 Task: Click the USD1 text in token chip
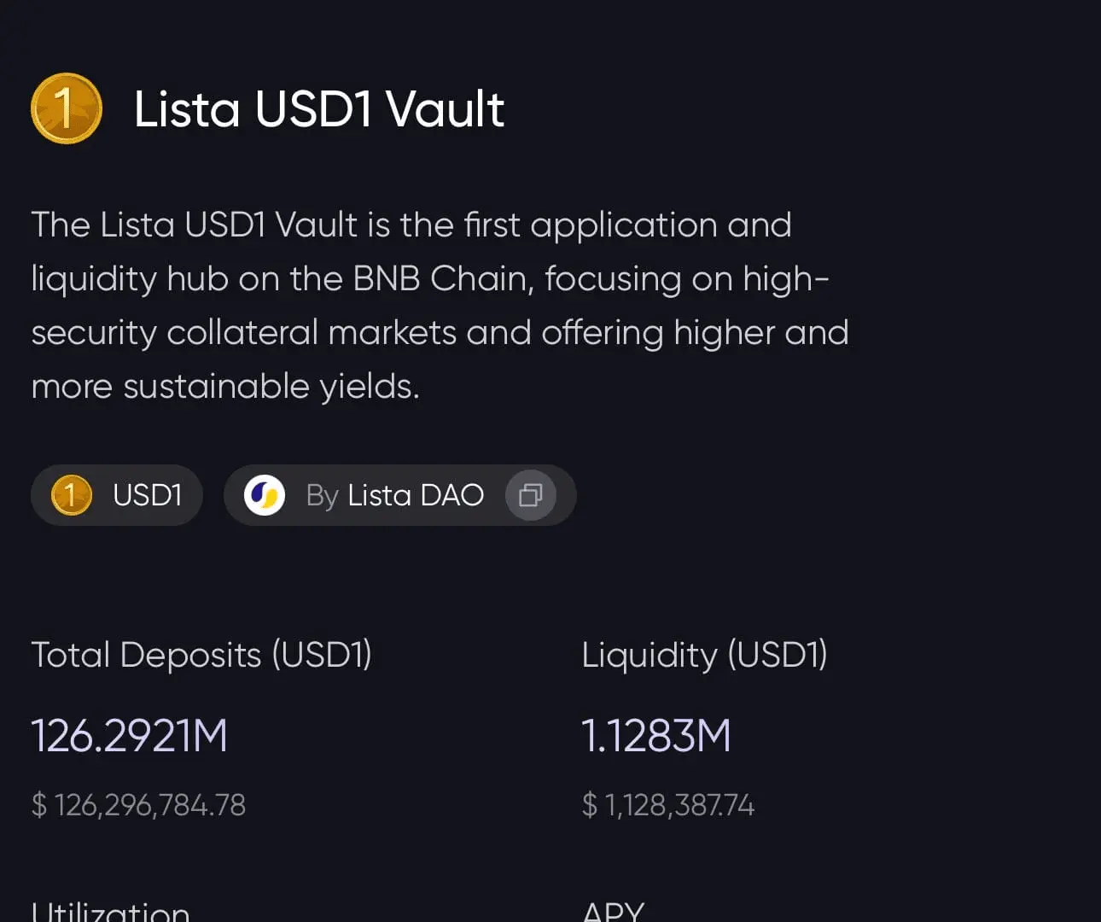[148, 495]
